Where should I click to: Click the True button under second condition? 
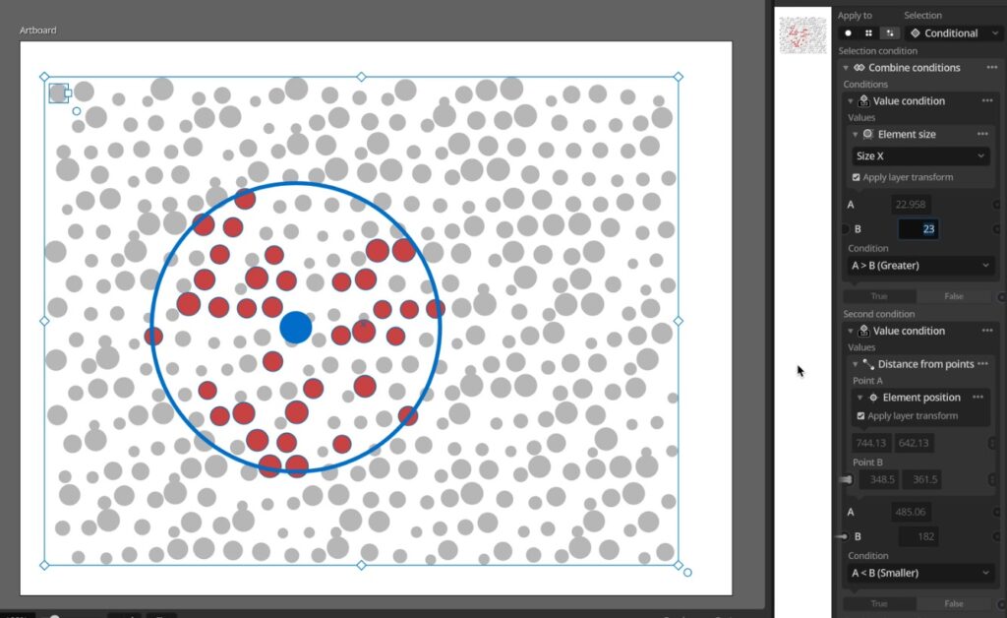[879, 603]
